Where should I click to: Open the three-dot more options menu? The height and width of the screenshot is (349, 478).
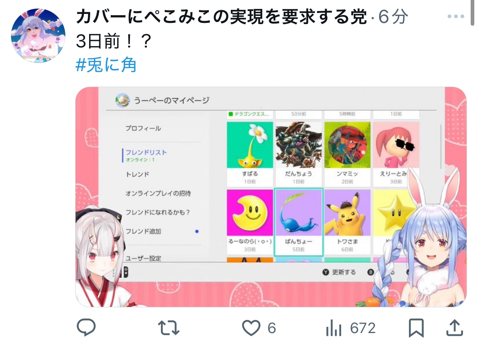[456, 16]
